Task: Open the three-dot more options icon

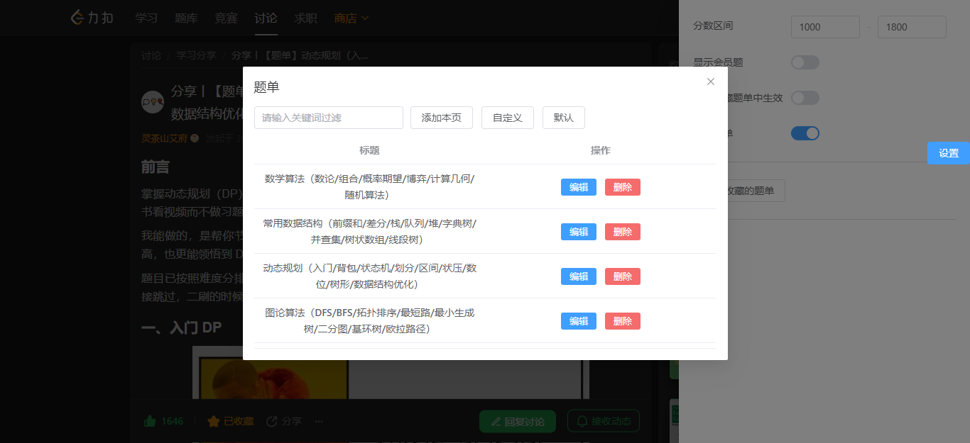Action: point(319,421)
